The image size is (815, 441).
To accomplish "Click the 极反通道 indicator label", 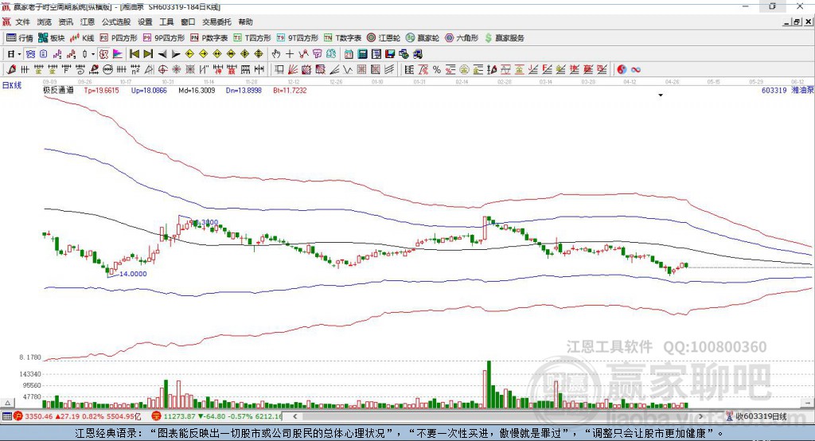I will point(58,91).
